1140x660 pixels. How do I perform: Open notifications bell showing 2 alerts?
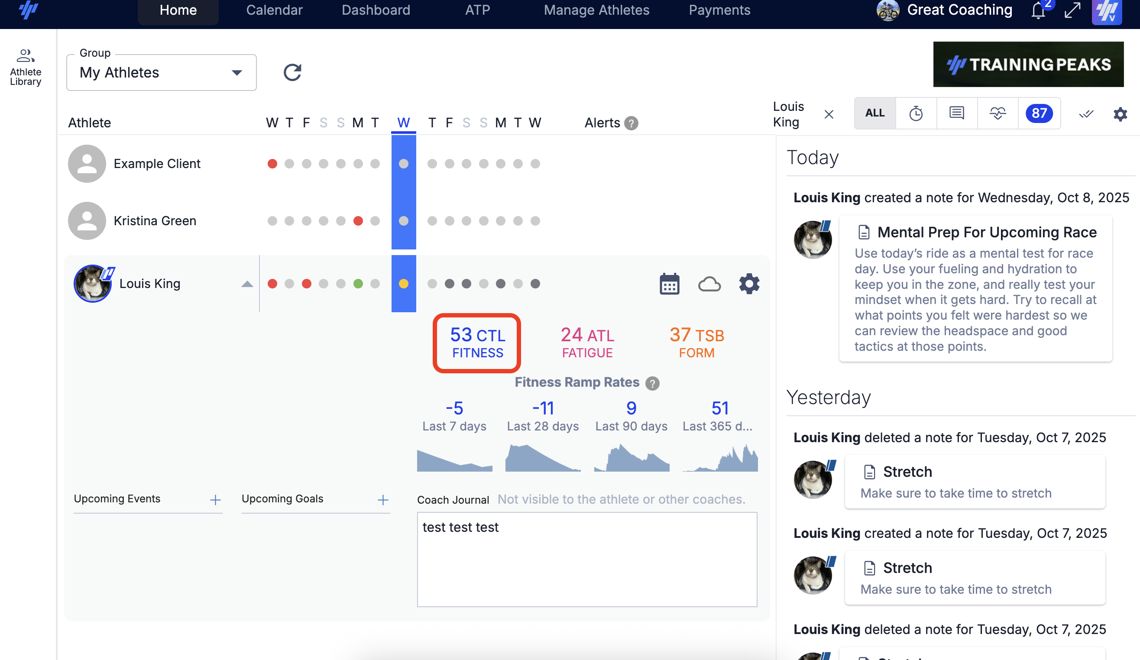[1038, 11]
